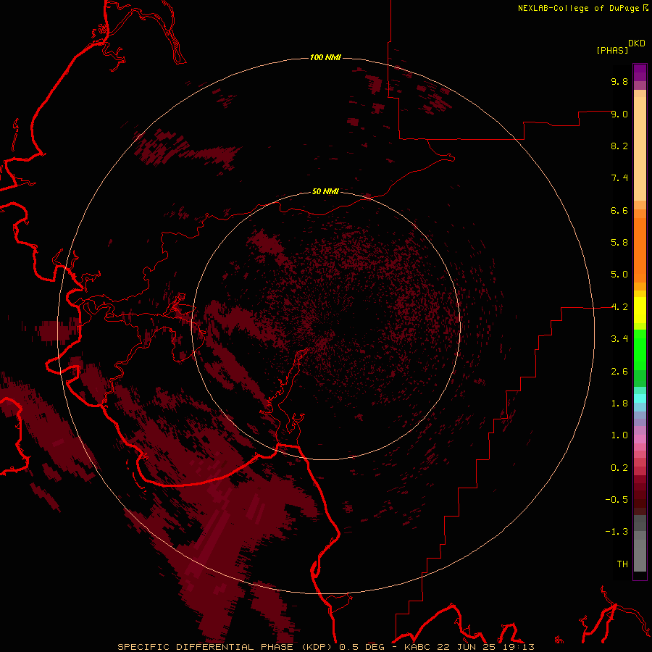Image resolution: width=652 pixels, height=652 pixels.
Task: Click the 0.5 DEG elevation text in the caption
Action: click(x=361, y=647)
